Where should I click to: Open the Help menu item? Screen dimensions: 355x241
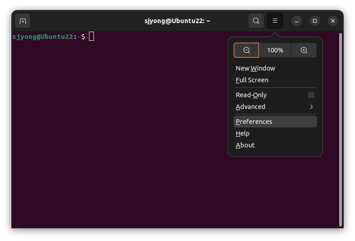(275, 133)
